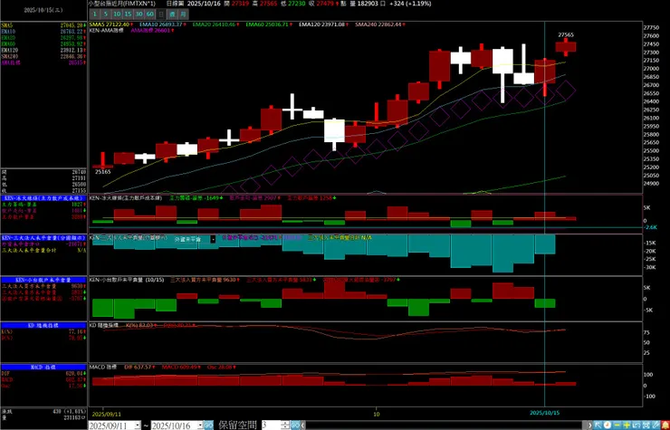The height and width of the screenshot is (430, 670).
Task: Select the 5-minute timeframe button
Action: pyautogui.click(x=106, y=14)
